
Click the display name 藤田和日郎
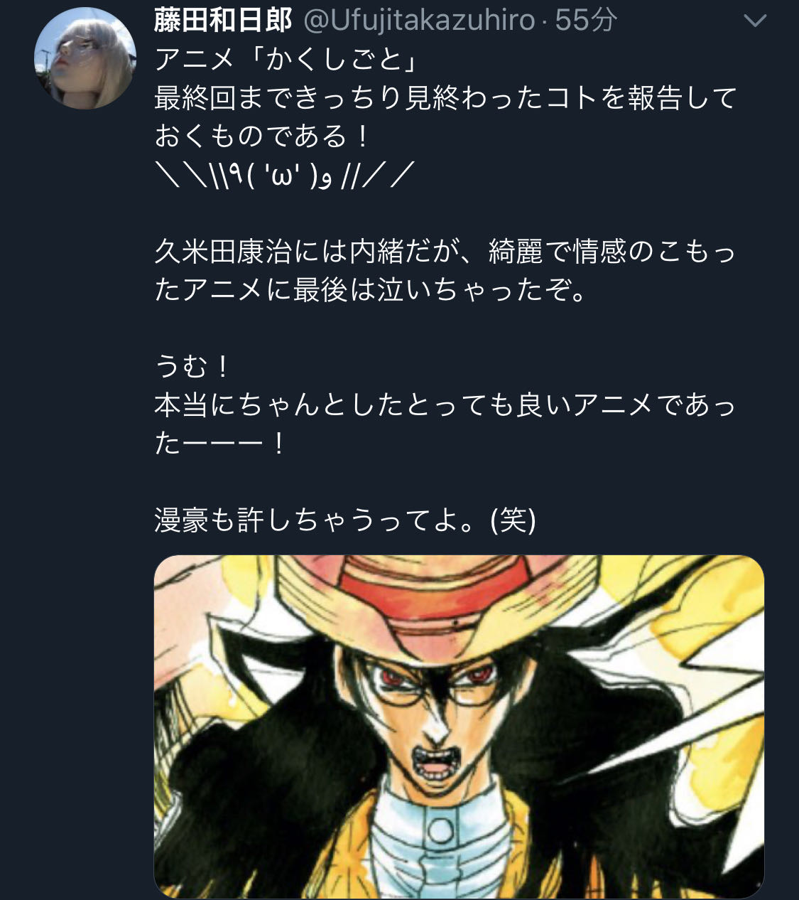click(223, 20)
